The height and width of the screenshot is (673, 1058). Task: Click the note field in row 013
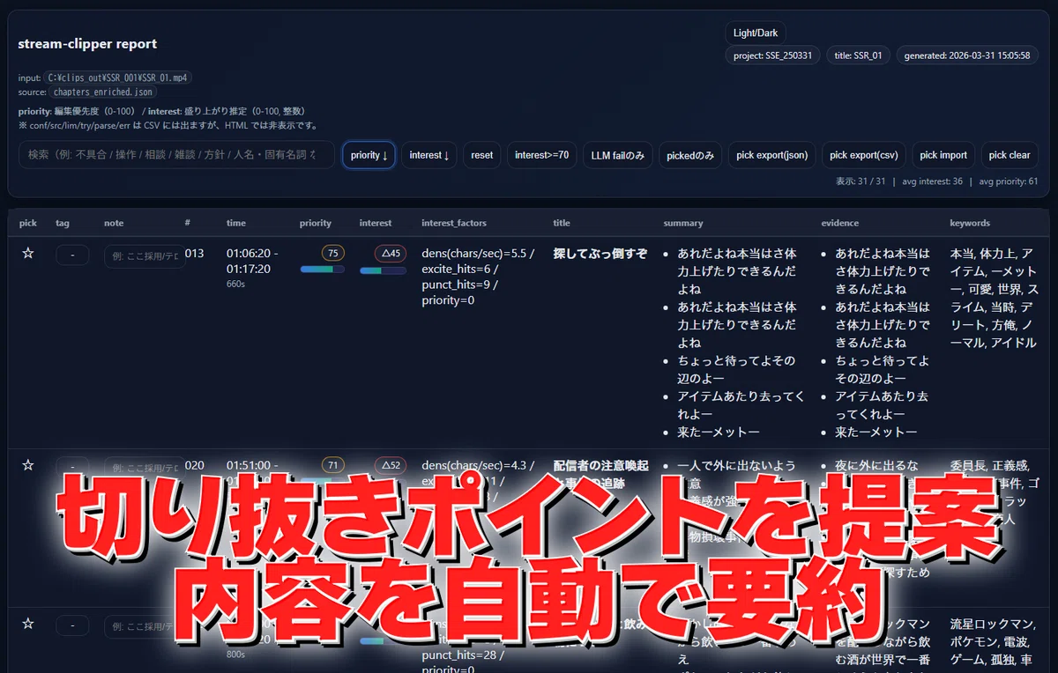(x=145, y=255)
